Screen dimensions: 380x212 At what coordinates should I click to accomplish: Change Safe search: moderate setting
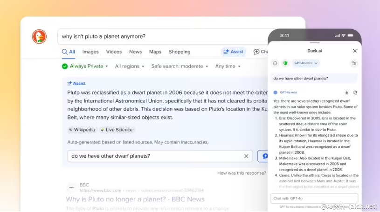180,66
